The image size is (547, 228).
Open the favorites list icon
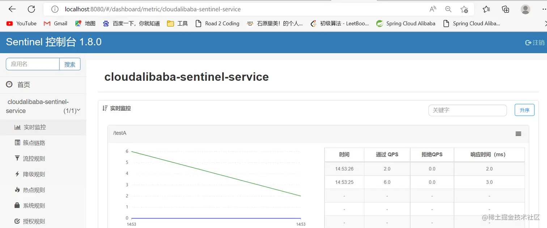486,9
